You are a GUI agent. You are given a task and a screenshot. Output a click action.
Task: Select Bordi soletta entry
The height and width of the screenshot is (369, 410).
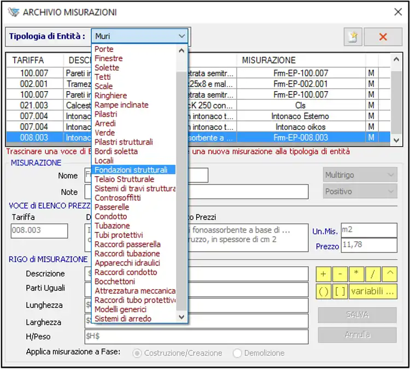pyautogui.click(x=134, y=151)
